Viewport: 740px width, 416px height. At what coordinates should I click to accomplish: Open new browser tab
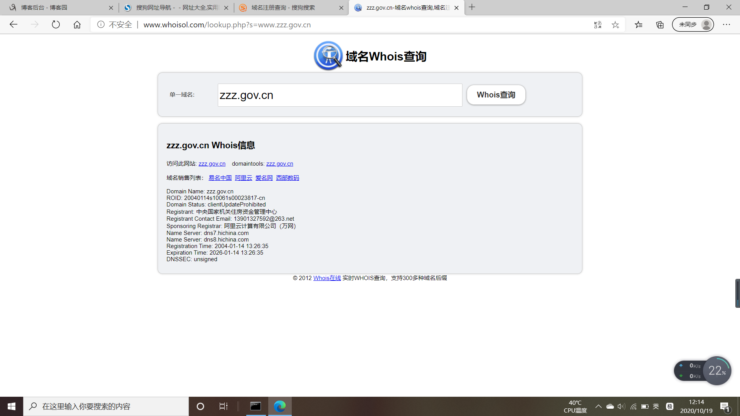(472, 7)
